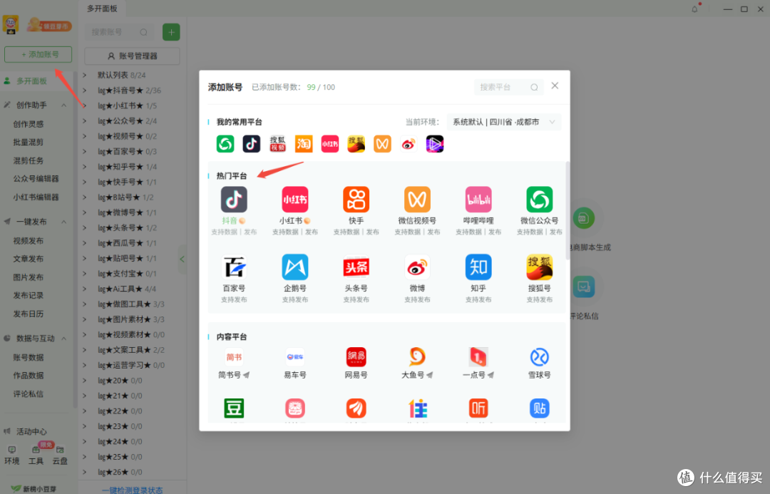Open 评论私信 in the sidebar
Viewport: 770px width, 494px height.
29,393
